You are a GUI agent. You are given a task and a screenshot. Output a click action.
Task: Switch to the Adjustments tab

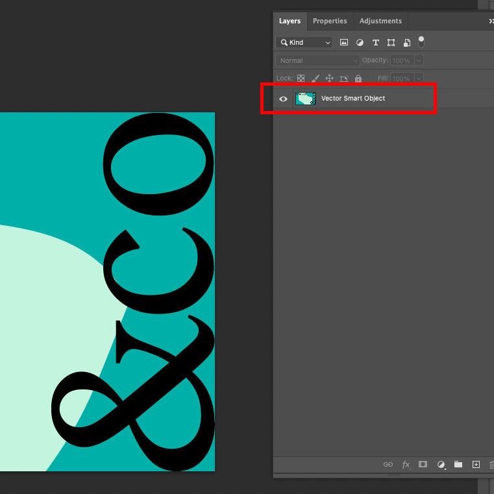(x=380, y=21)
